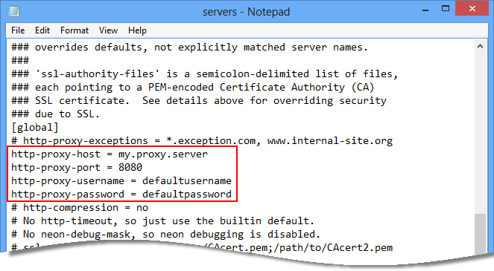This screenshot has height=271, width=494.
Task: Click the '# No neon-debug-mask' comment line
Action: (165, 235)
